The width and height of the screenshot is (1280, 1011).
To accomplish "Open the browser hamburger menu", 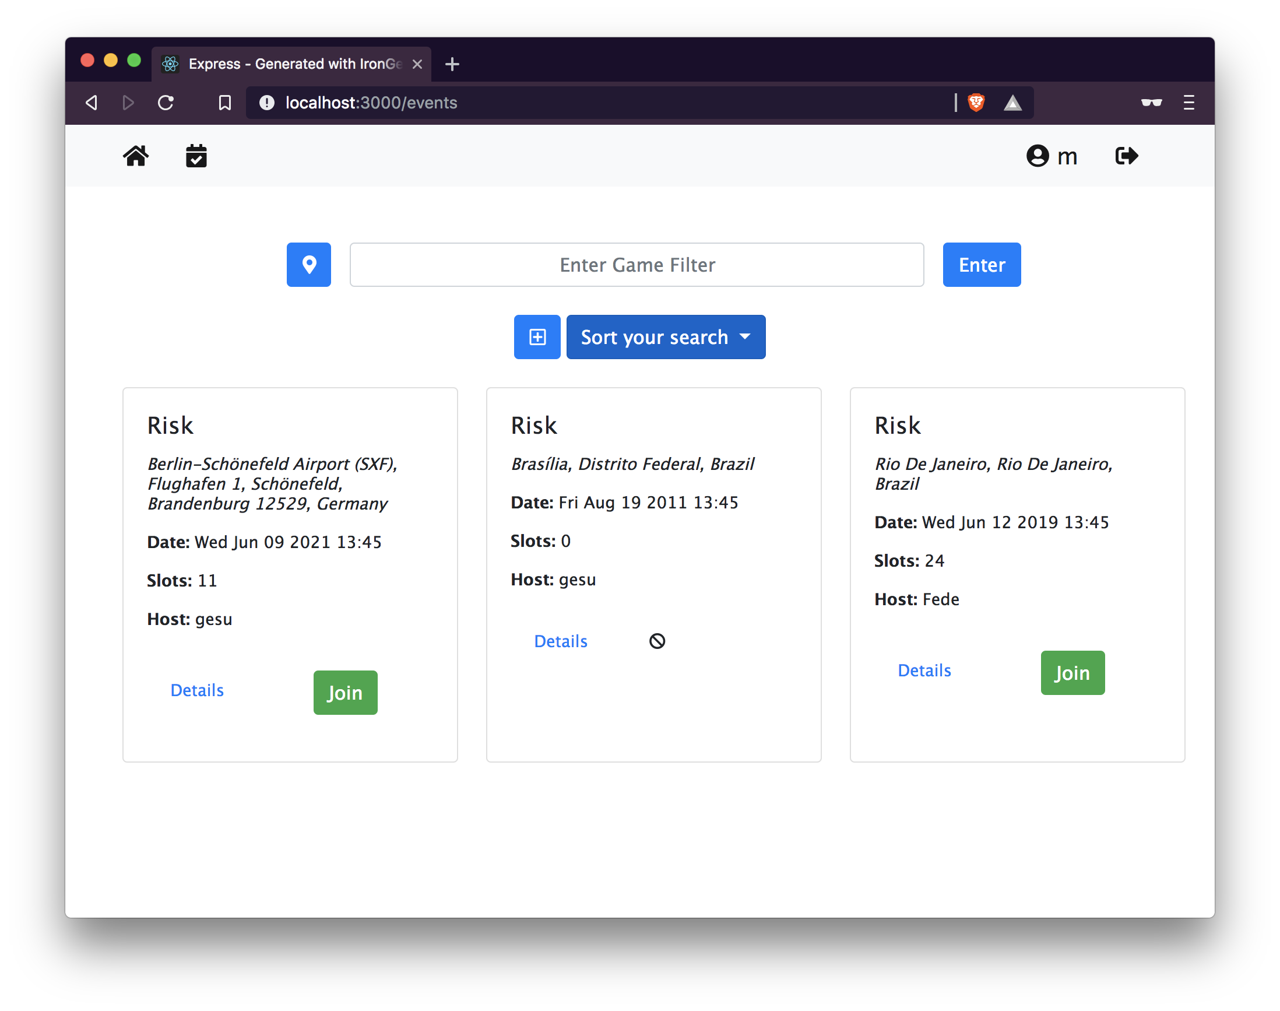I will click(x=1189, y=103).
